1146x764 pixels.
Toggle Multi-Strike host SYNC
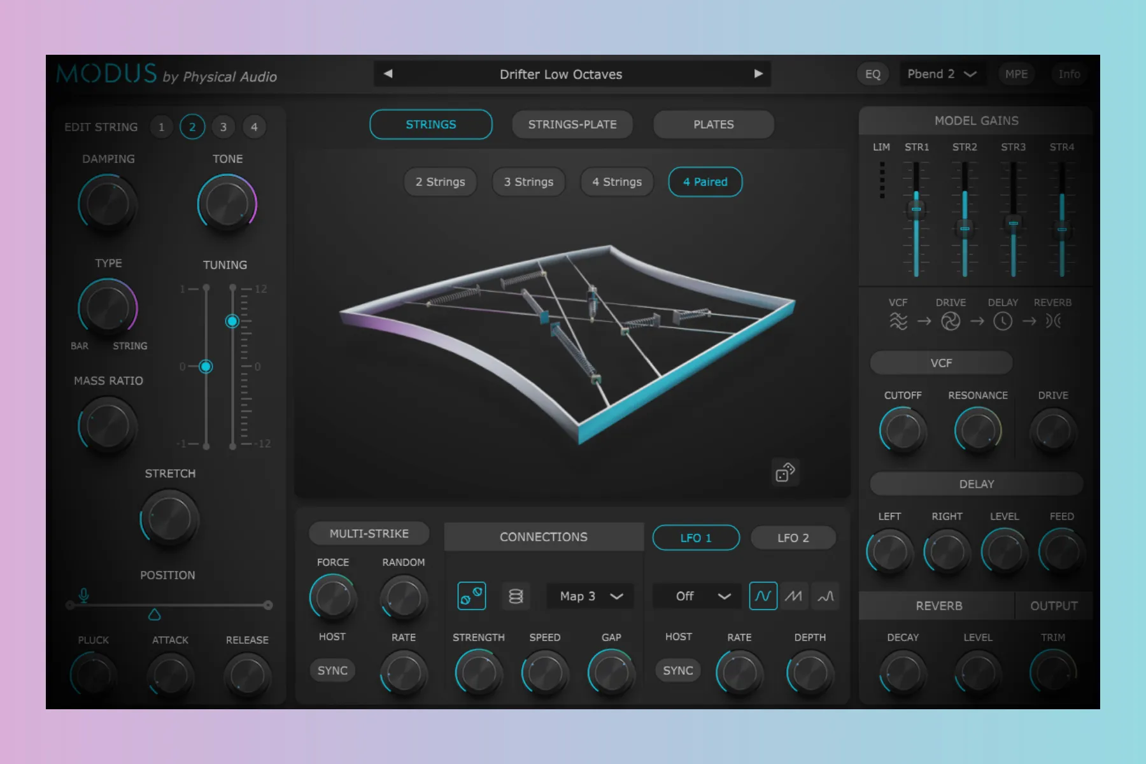[x=332, y=670]
